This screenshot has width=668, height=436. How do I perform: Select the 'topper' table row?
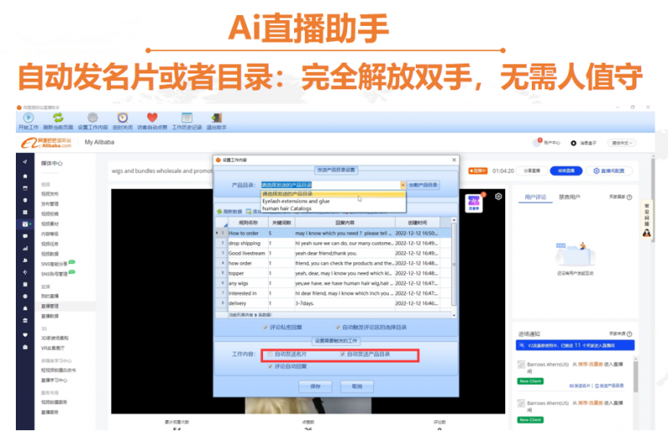pyautogui.click(x=333, y=273)
